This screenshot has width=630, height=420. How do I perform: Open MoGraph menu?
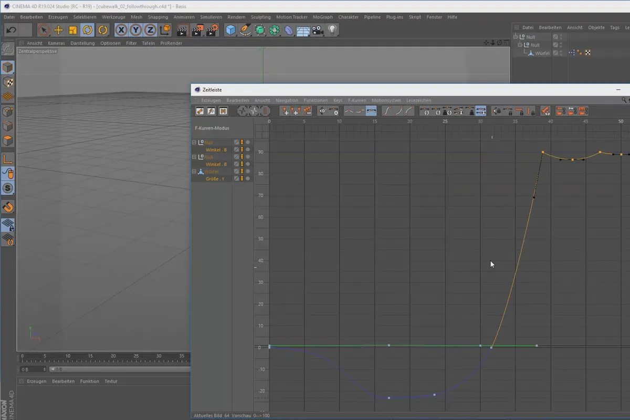pyautogui.click(x=322, y=17)
